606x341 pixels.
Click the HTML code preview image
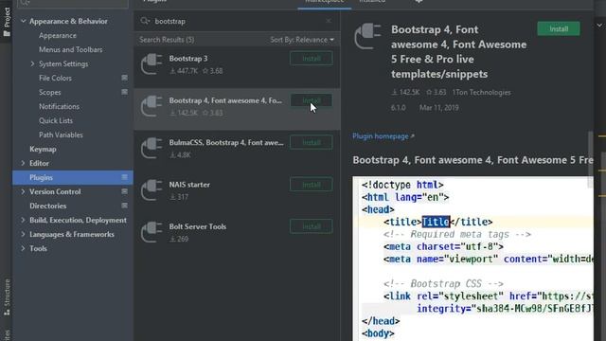tap(472, 259)
